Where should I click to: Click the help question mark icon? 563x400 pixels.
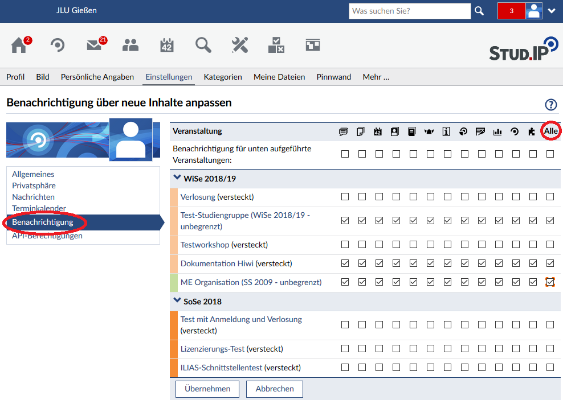(550, 105)
